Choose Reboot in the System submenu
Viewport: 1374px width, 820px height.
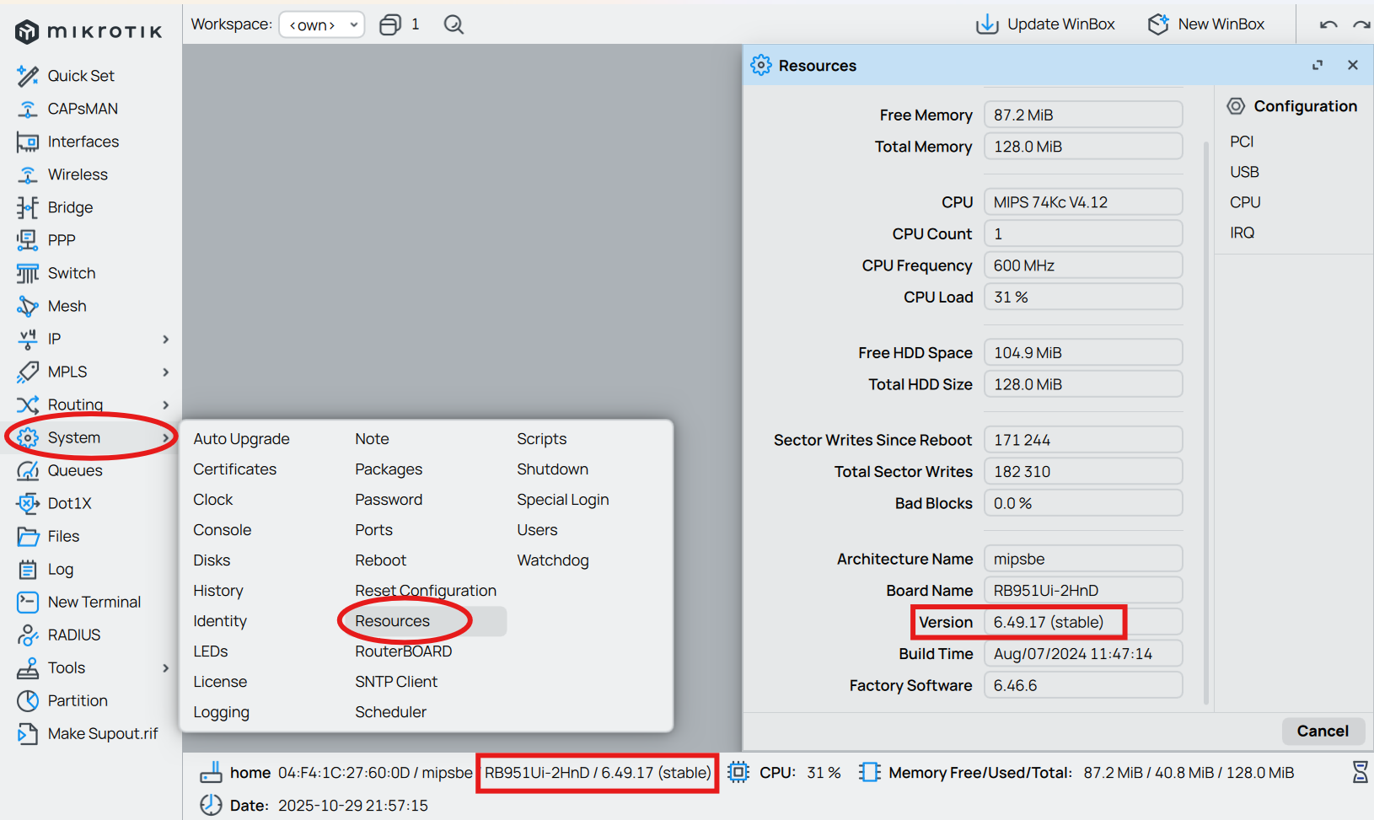click(x=380, y=560)
